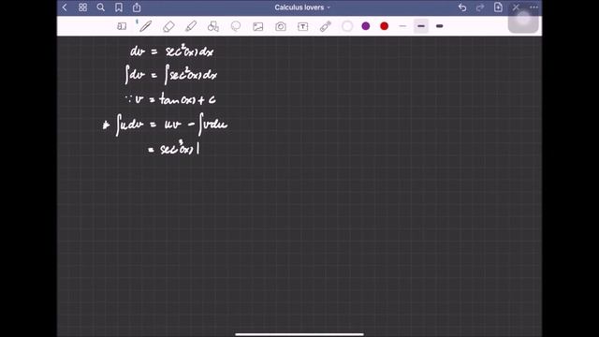Select the Lasso tool

[x=236, y=26]
